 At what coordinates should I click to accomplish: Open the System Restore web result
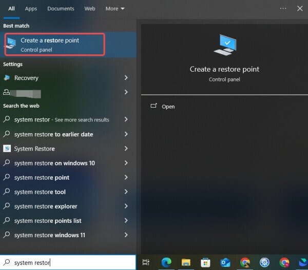coord(68,149)
